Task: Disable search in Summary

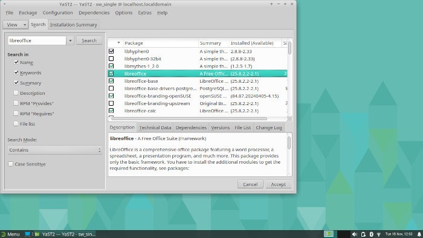Action: pyautogui.click(x=16, y=83)
